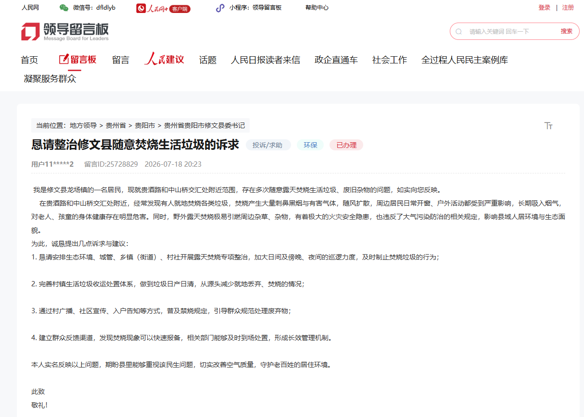Click 贵州省贵阳市修文县委书记 breadcrumb

pyautogui.click(x=204, y=125)
